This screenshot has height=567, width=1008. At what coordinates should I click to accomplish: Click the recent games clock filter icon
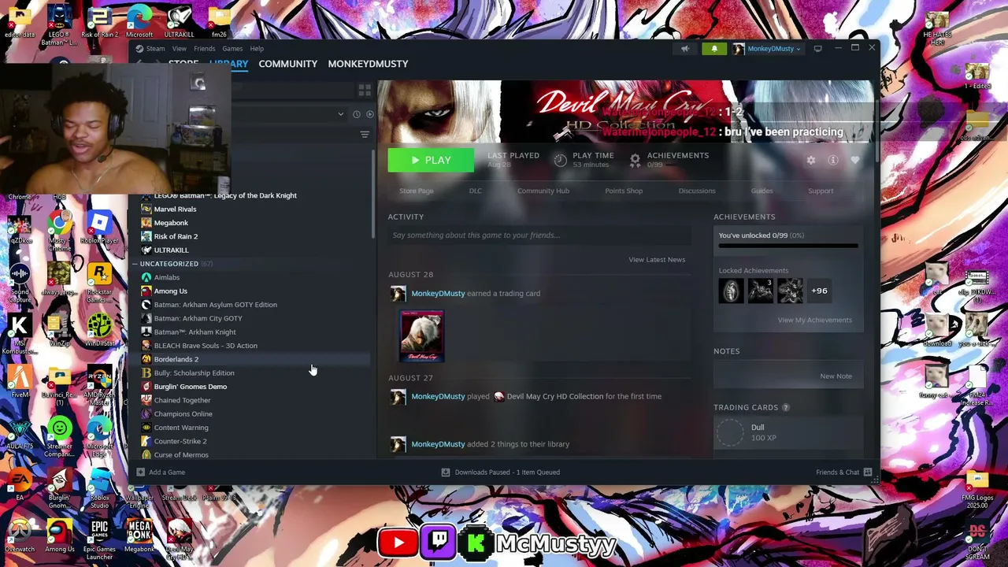[x=356, y=114]
